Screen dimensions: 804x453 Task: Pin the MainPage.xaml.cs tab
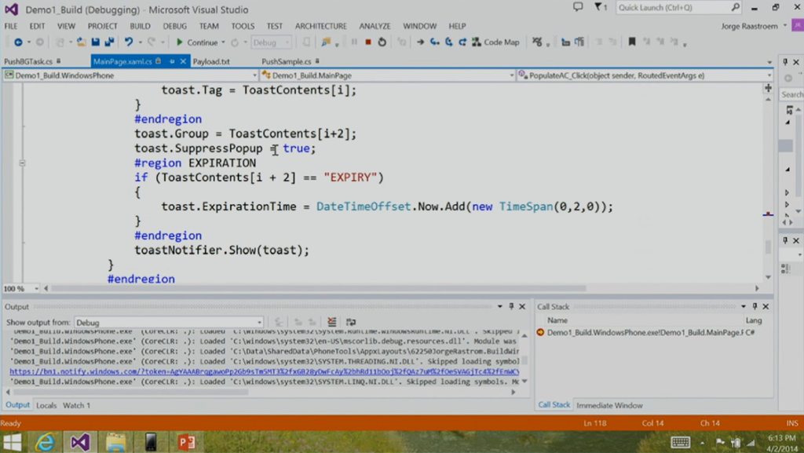click(x=172, y=61)
